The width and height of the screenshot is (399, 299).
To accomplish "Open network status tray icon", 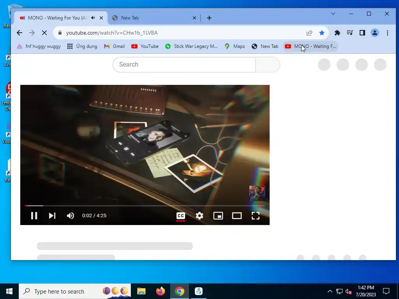I will point(339,291).
